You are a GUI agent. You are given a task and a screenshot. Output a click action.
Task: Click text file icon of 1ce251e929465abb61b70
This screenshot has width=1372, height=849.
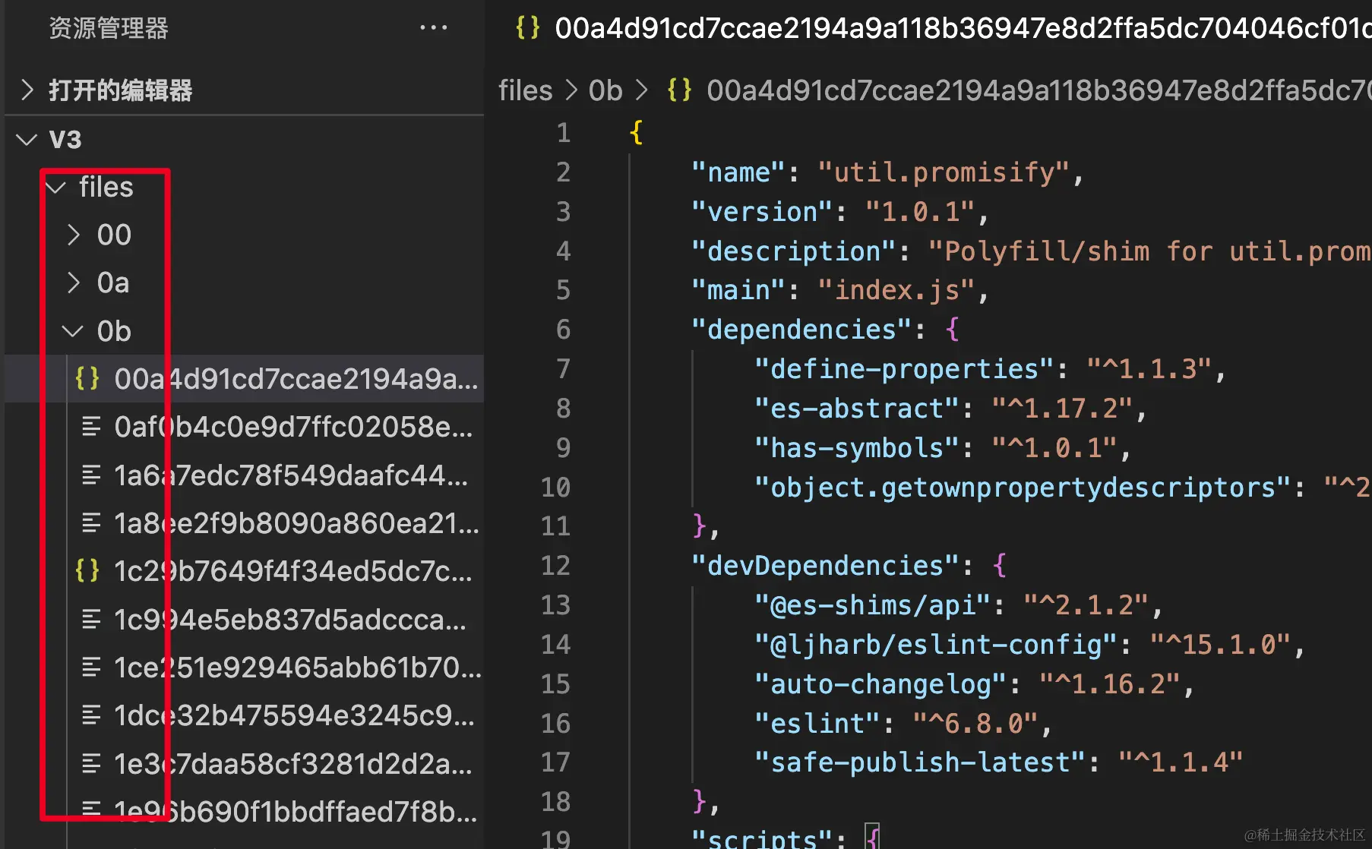click(91, 667)
